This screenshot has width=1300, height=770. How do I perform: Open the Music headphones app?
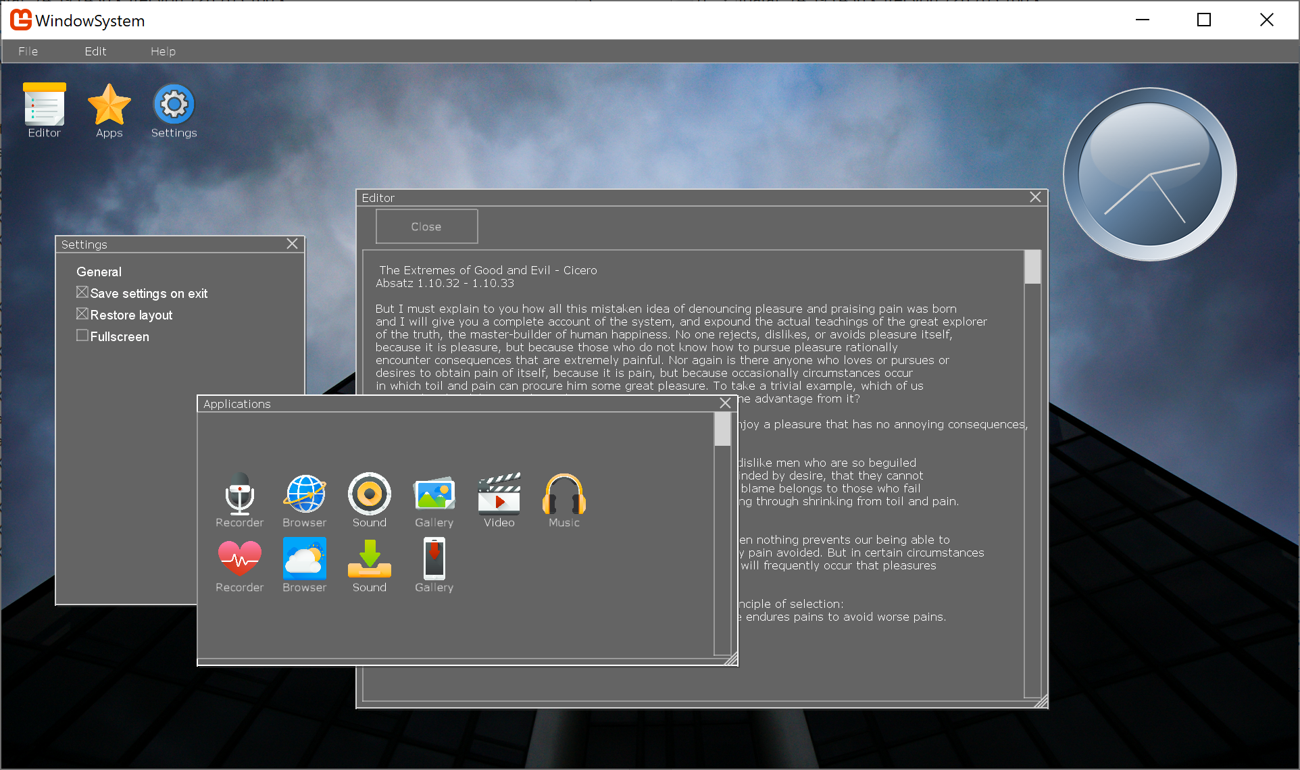coord(564,495)
